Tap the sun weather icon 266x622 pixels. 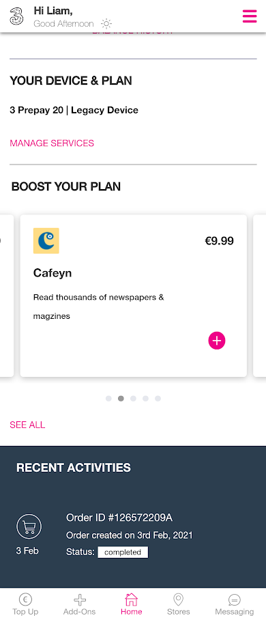(106, 24)
